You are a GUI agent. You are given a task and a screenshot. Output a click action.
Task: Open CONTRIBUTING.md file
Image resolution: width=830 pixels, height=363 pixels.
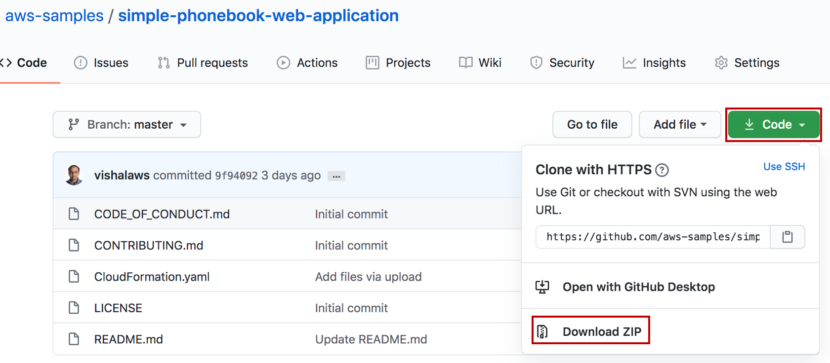149,245
